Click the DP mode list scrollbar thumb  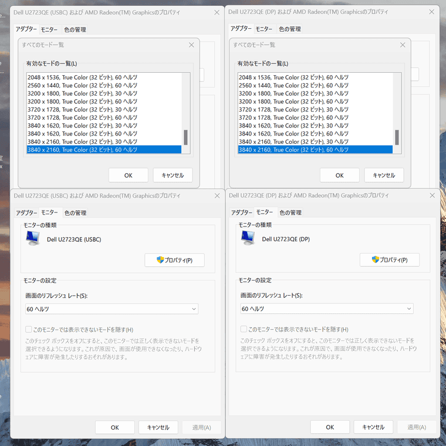[397, 137]
